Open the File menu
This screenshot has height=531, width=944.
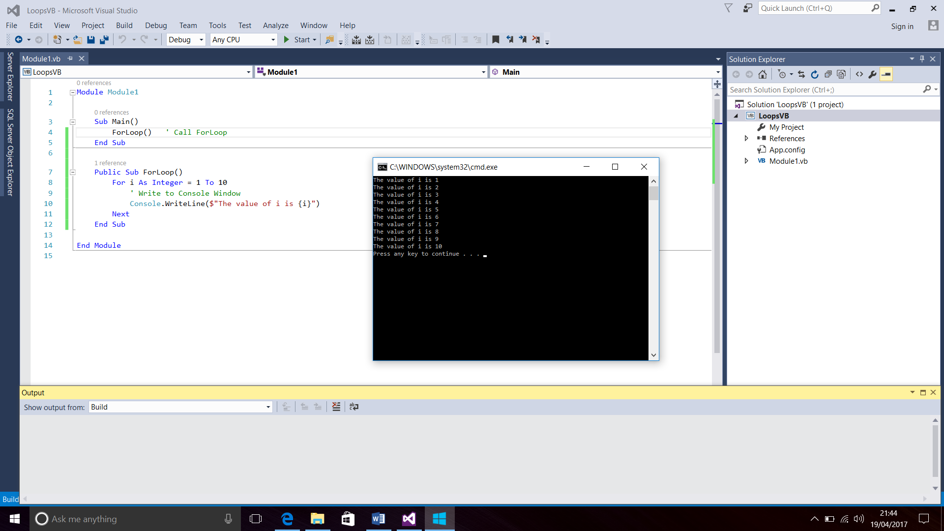pos(11,26)
